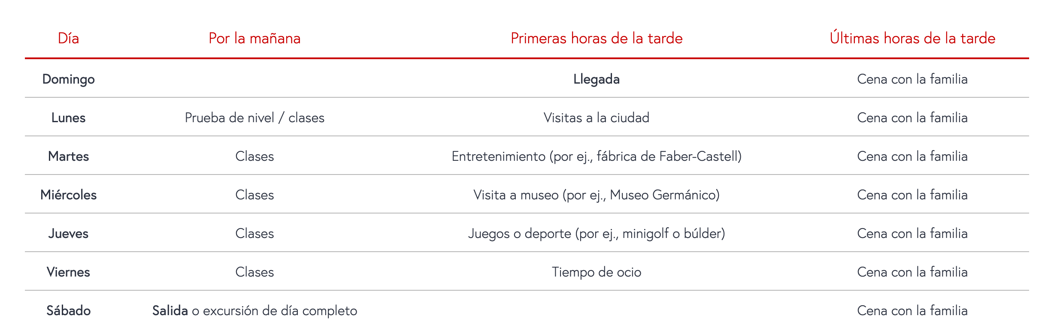Click the bold Llegada cell

point(597,79)
